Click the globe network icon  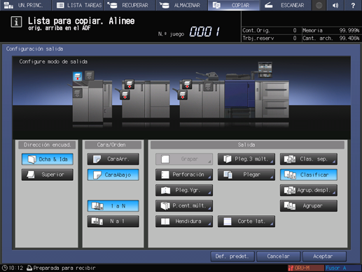319,5
